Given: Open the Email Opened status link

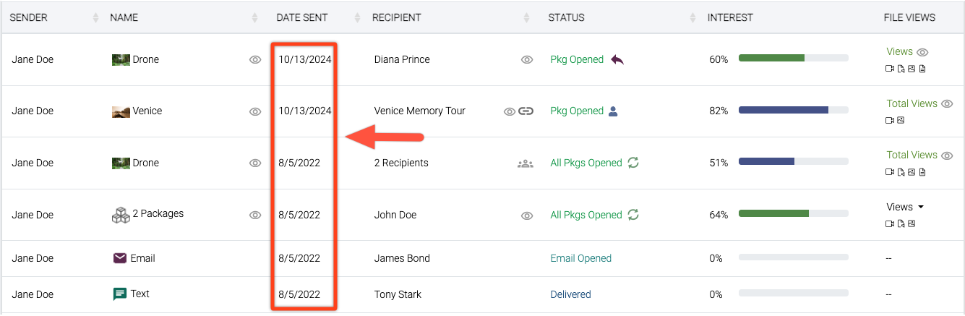Looking at the screenshot, I should (x=580, y=258).
